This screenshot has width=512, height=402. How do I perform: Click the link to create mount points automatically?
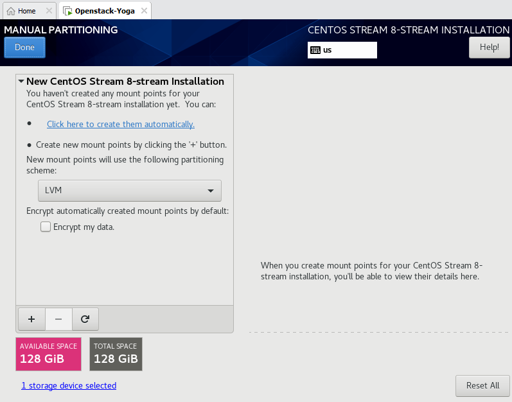click(x=121, y=125)
